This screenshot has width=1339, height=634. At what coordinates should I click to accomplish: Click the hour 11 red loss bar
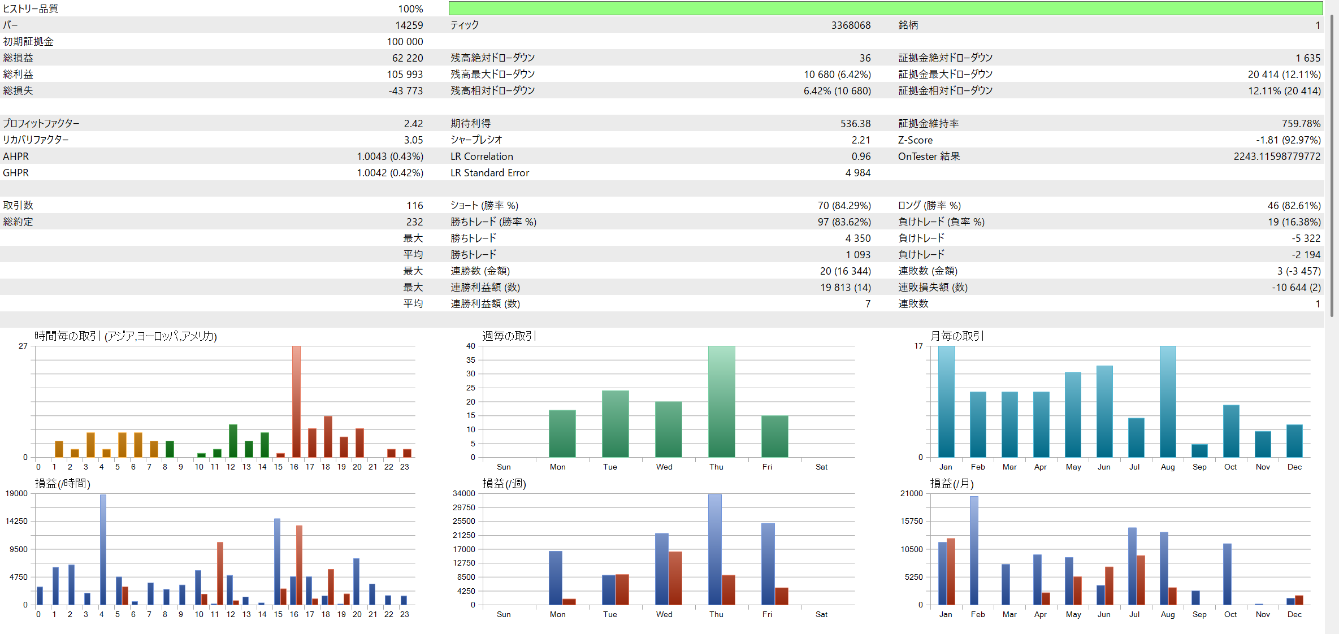pyautogui.click(x=220, y=573)
